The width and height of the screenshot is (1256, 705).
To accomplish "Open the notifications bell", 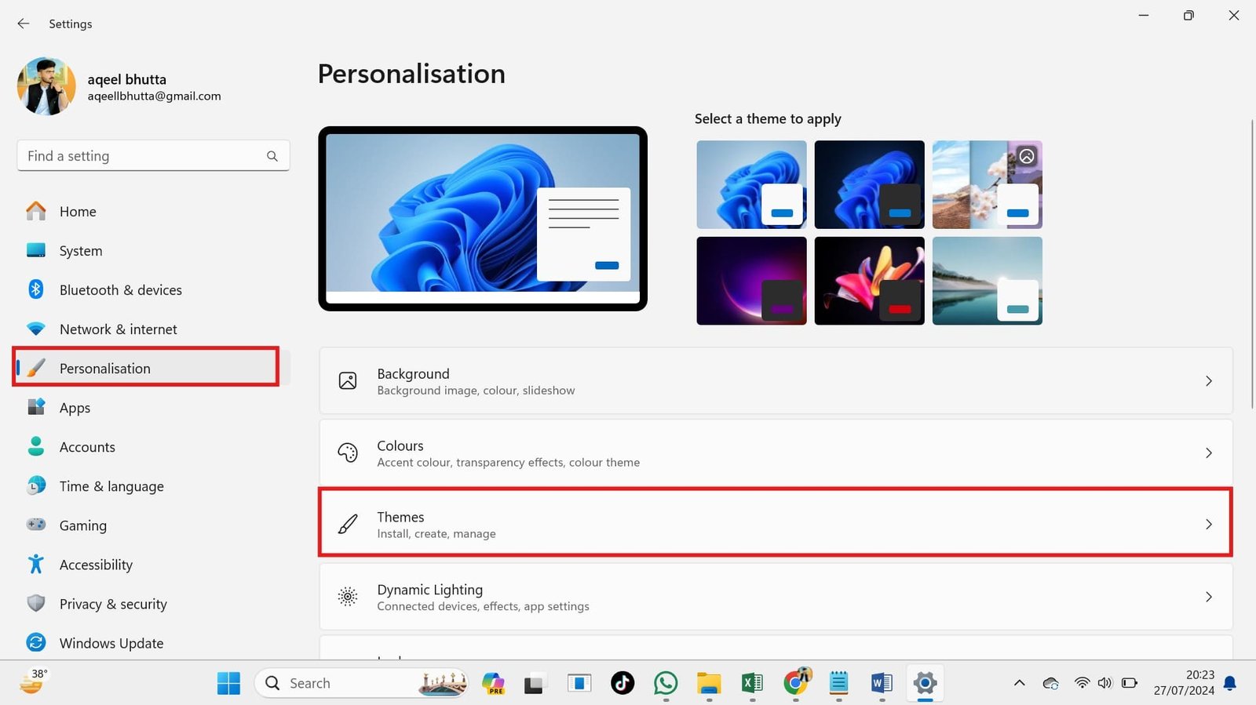I will coord(1230,683).
